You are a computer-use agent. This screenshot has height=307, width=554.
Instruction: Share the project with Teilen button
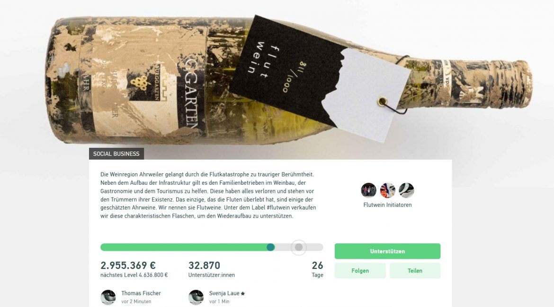click(415, 271)
